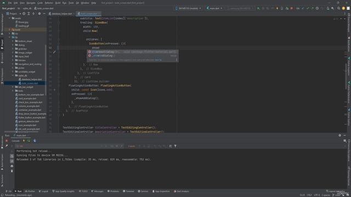Click the Flutter Hot Reload lightning icon in toolbar

click(x=277, y=8)
